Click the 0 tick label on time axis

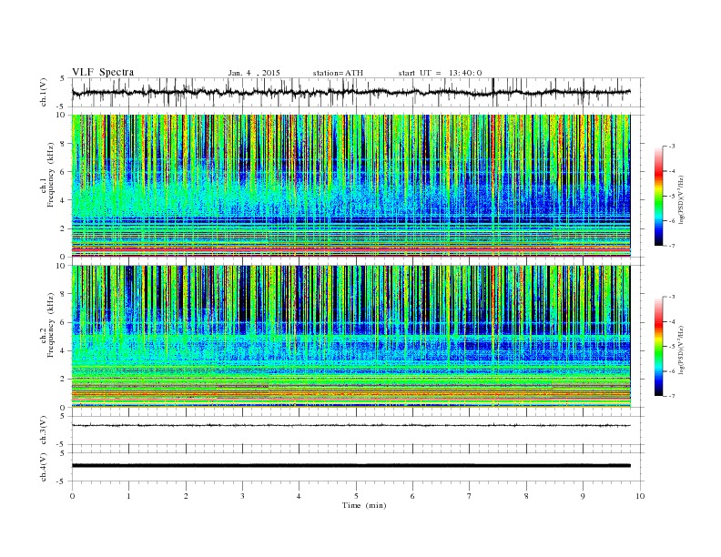click(x=72, y=496)
